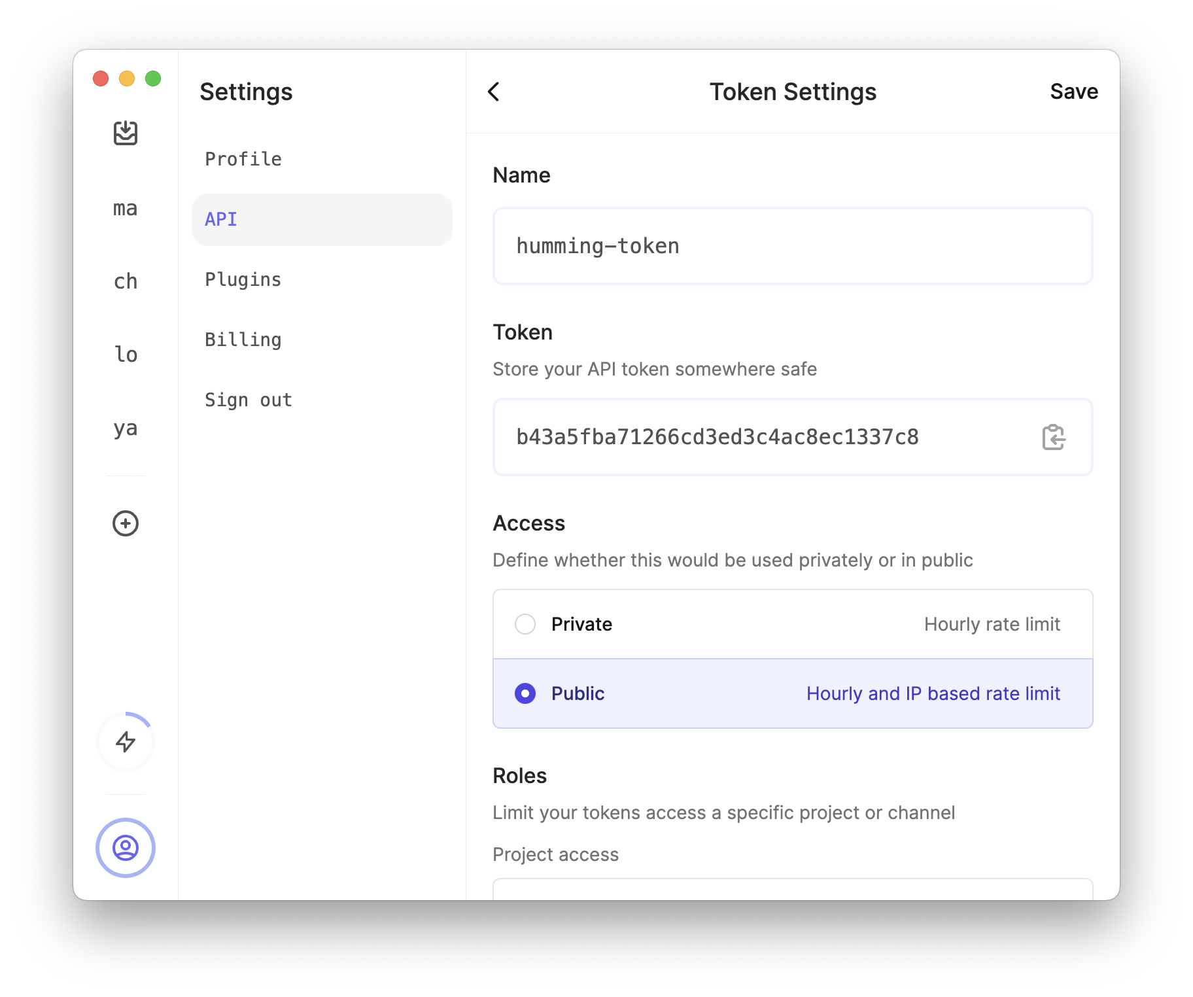Click the add workspace plus icon

[126, 523]
